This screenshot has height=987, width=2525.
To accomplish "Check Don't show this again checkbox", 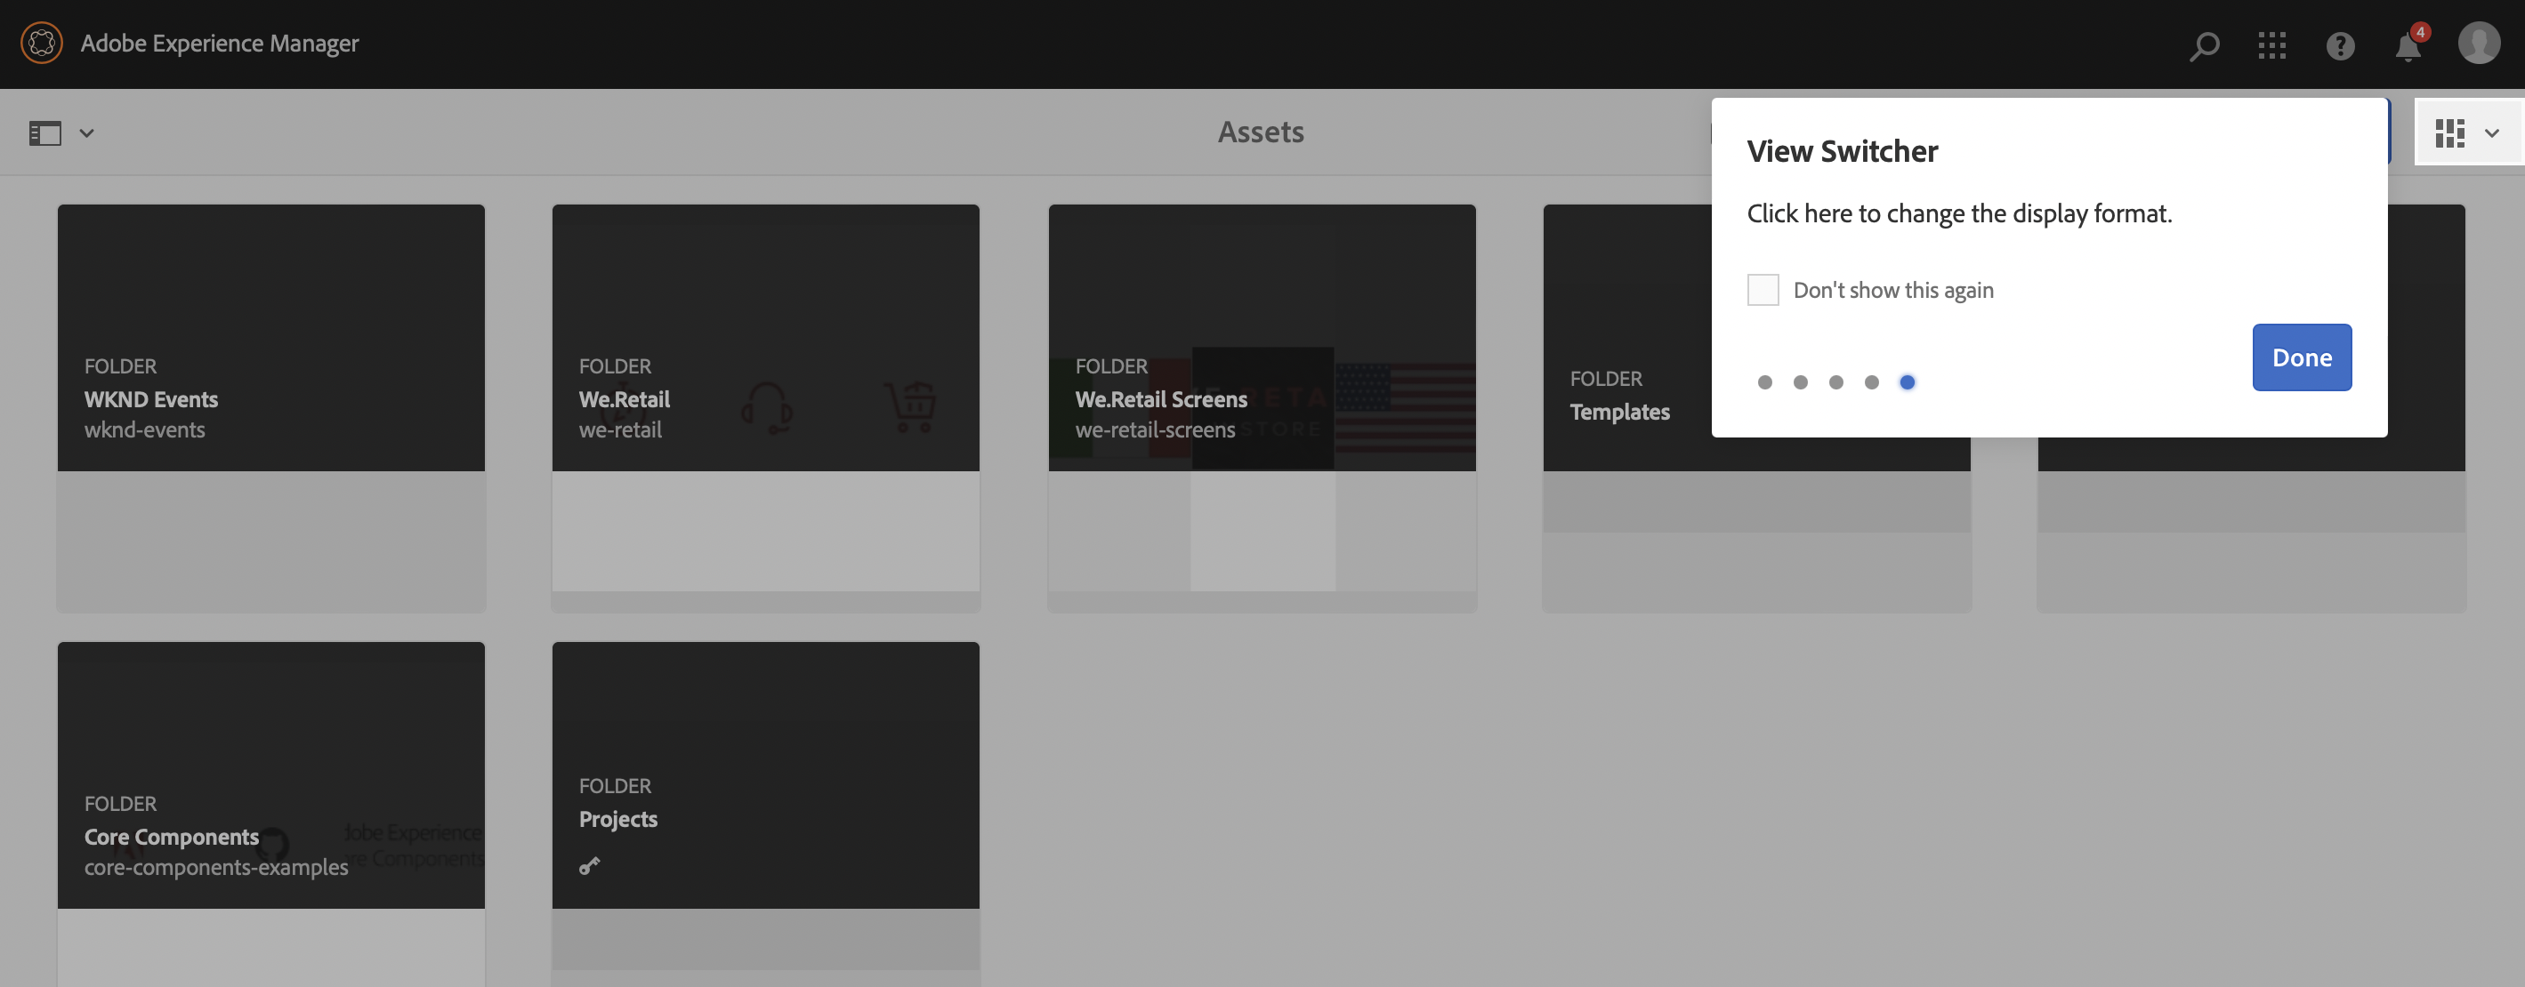I will 1763,290.
